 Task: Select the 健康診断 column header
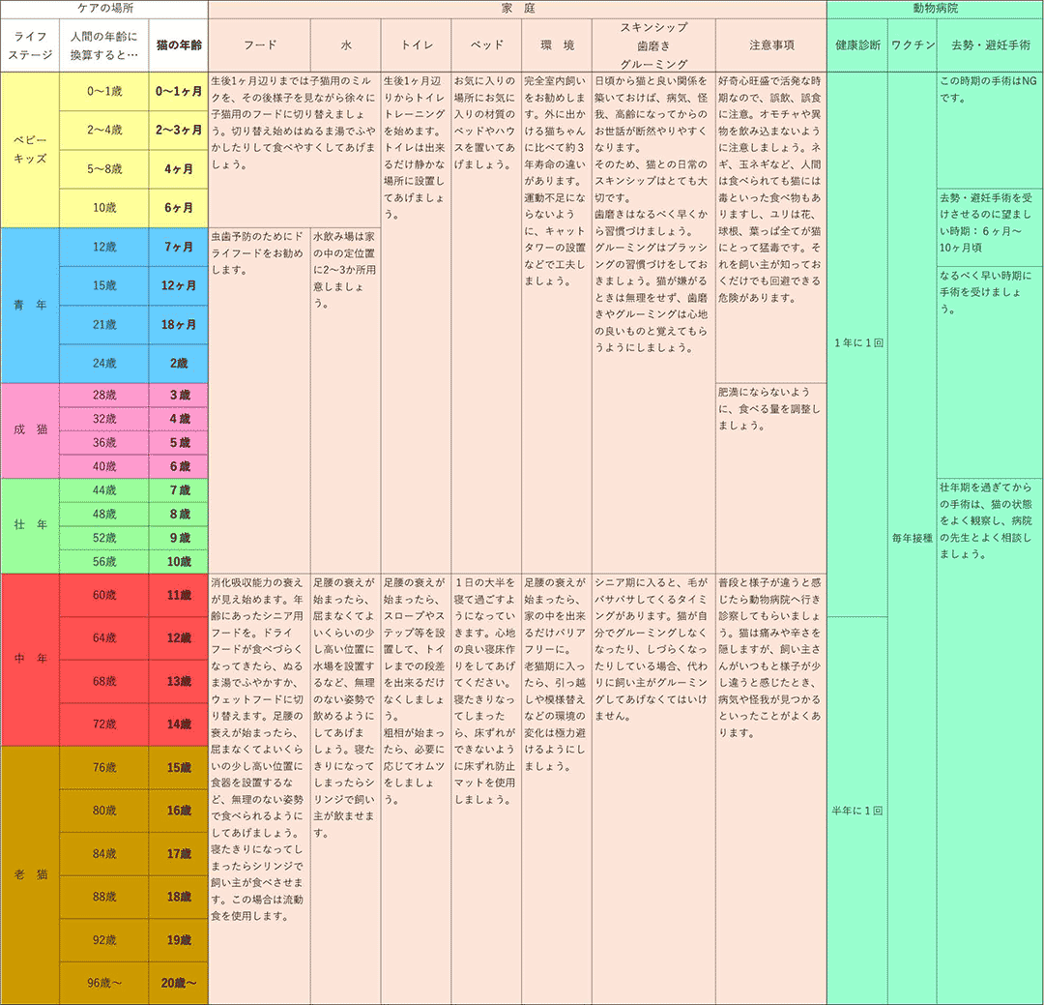coord(857,45)
